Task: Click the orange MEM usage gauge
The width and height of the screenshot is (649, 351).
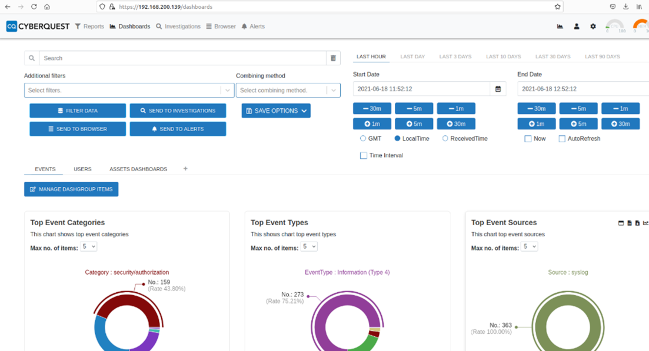Action: coord(641,26)
